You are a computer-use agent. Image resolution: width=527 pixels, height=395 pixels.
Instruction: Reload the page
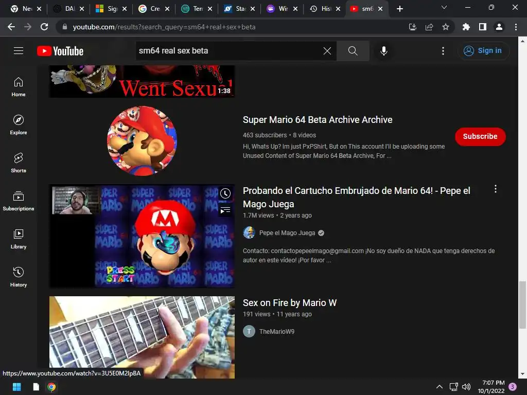(44, 27)
